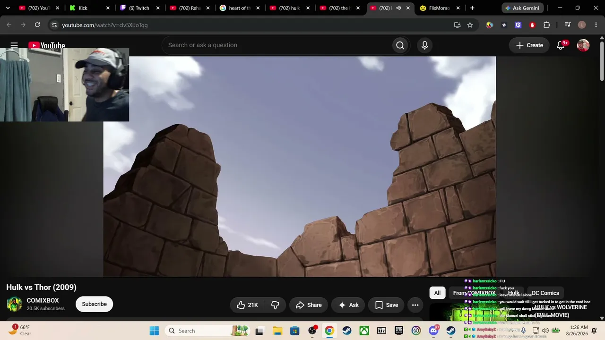This screenshot has height=340, width=605.
Task: Go forward with the Chrome forward arrow
Action: tap(23, 25)
